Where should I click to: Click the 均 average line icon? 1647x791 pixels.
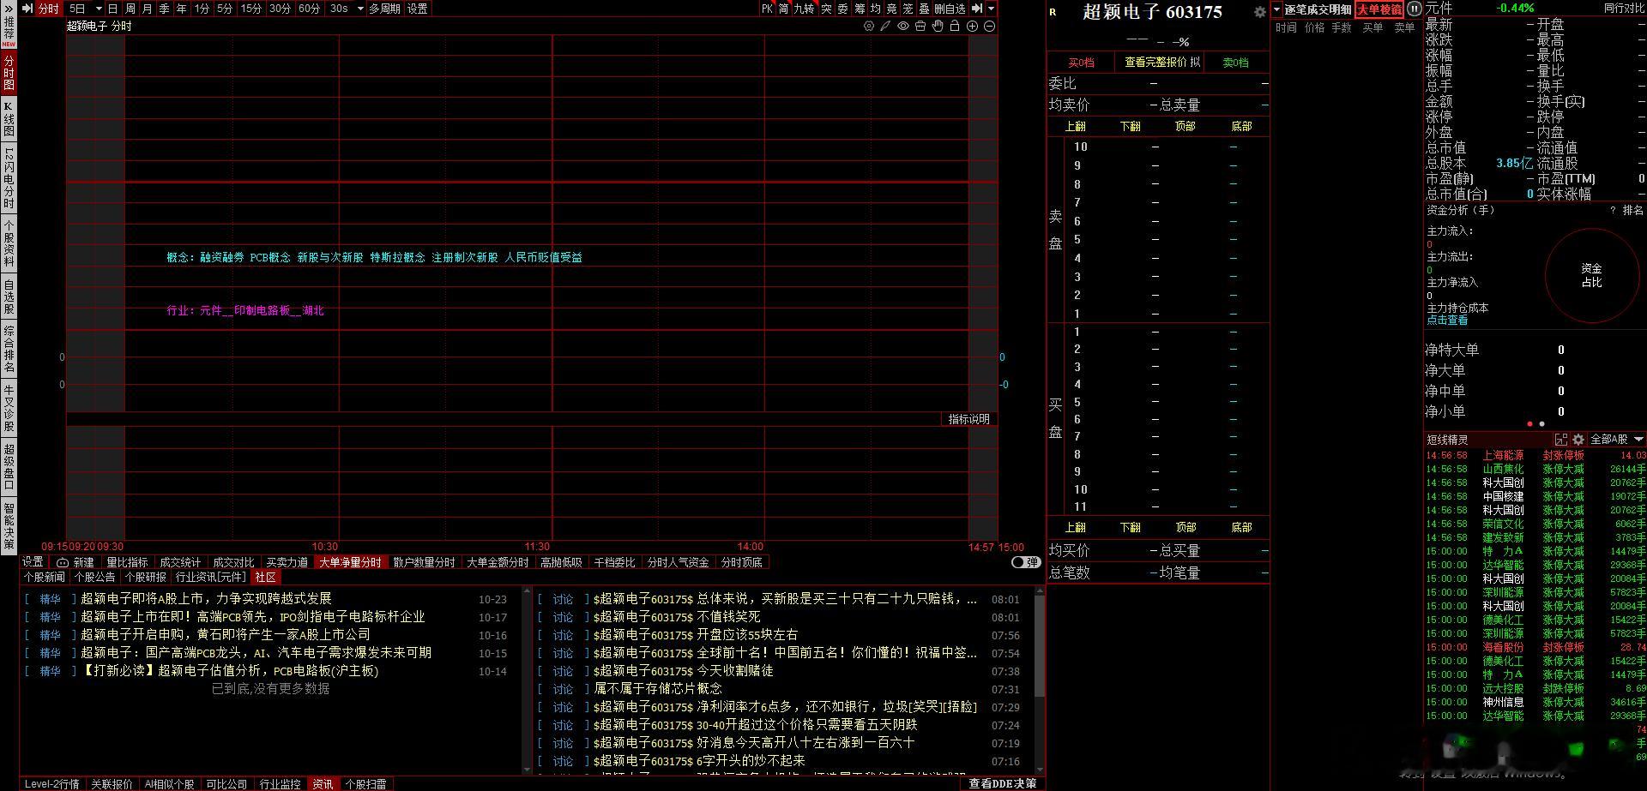pyautogui.click(x=876, y=9)
